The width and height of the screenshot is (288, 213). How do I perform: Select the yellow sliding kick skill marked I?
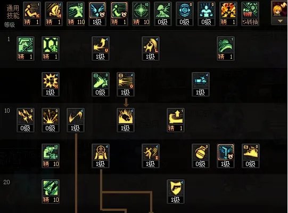tap(151, 156)
